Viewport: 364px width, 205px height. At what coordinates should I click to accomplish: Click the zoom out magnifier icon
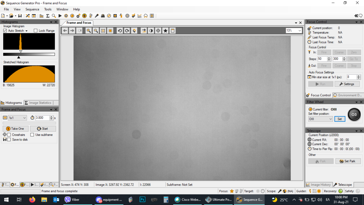[x=96, y=31]
